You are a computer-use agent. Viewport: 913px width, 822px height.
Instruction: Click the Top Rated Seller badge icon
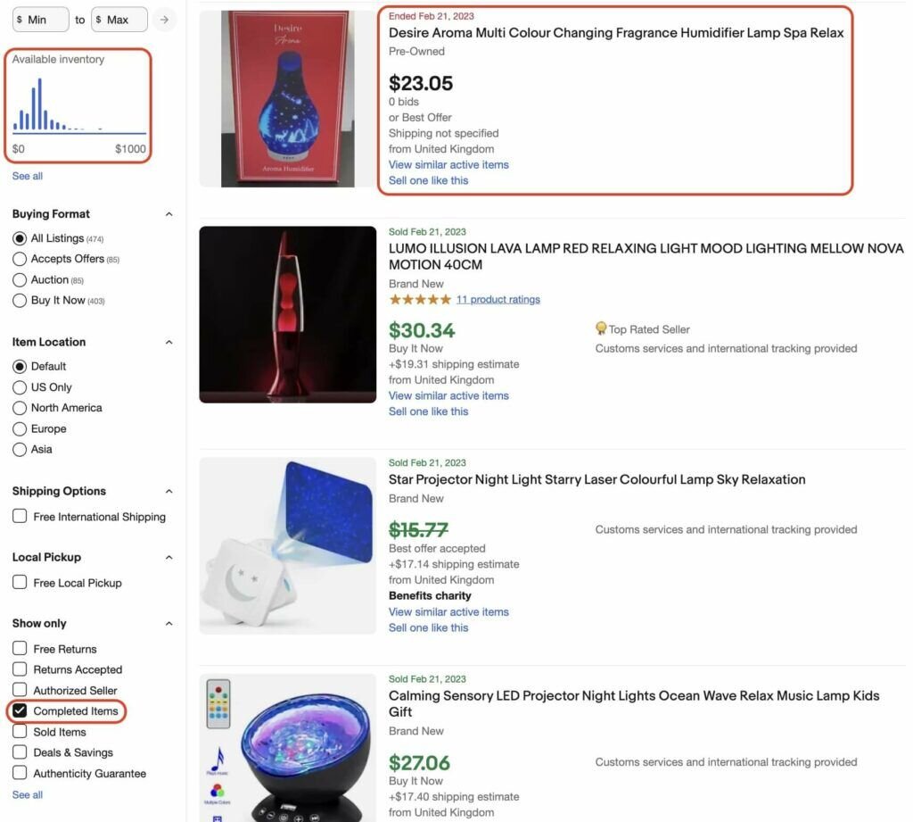coord(601,328)
